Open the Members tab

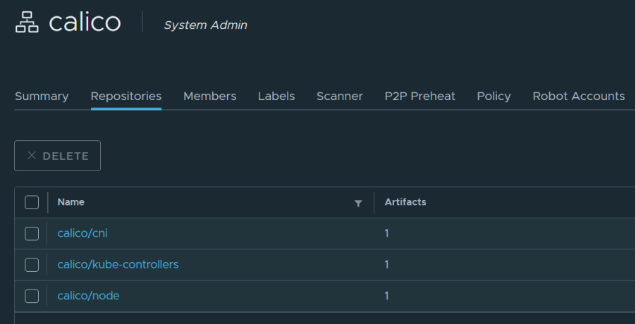tap(209, 96)
